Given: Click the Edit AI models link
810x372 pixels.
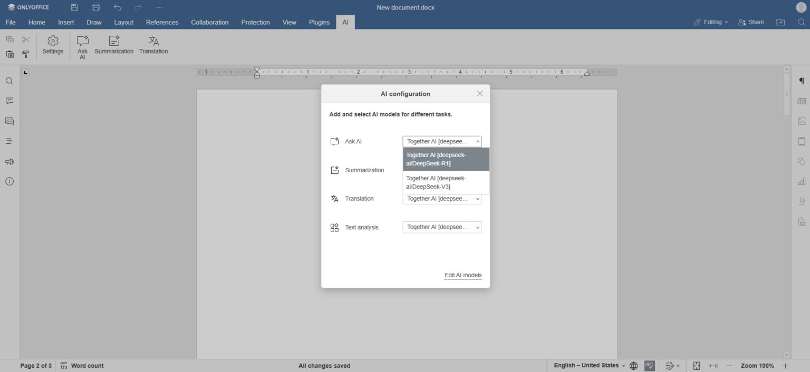Looking at the screenshot, I should [x=463, y=275].
